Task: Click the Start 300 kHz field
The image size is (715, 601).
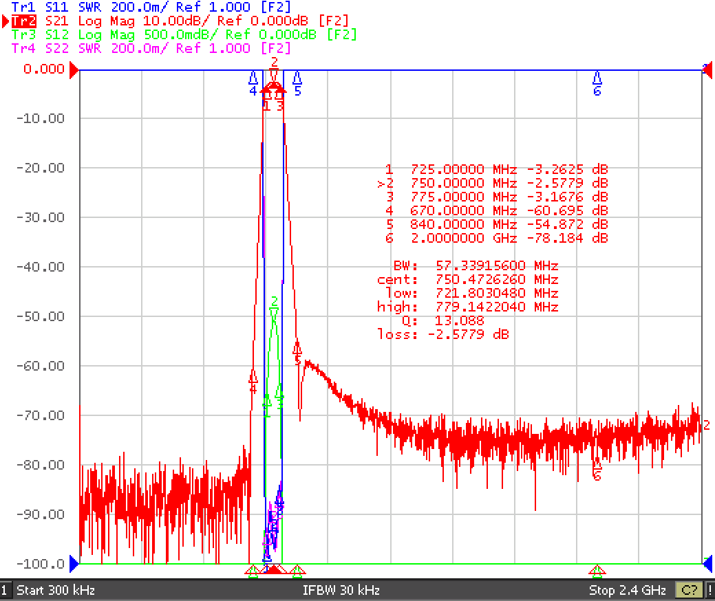Action: click(x=56, y=590)
